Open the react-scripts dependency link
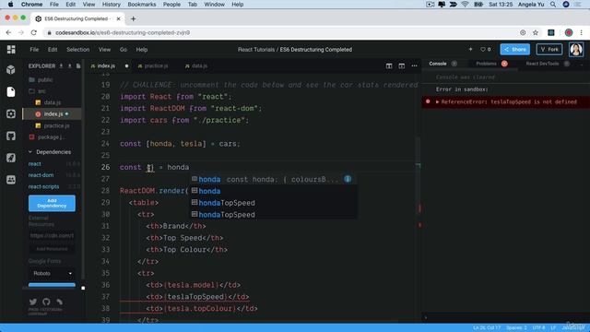 click(x=43, y=186)
